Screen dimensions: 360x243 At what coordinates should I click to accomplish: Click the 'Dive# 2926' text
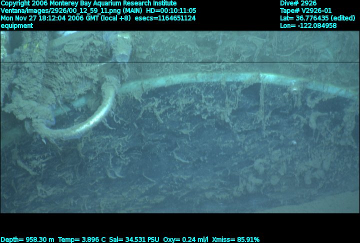(298, 3)
